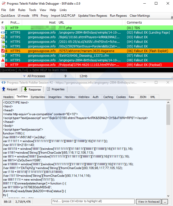Click the Fiddler app icon in title bar
The height and width of the screenshot is (206, 173).
[x=3, y=3]
